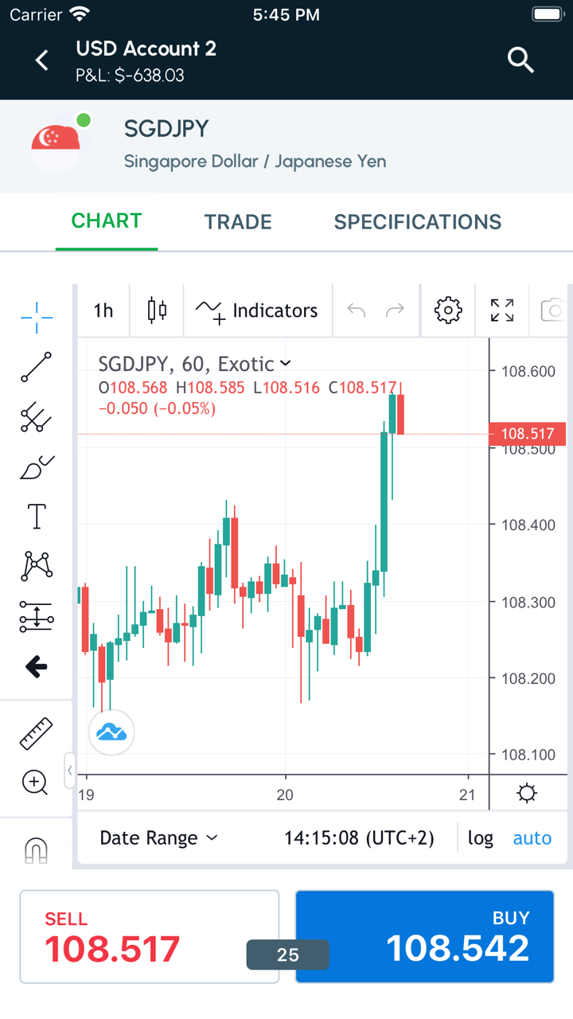The image size is (573, 1019).
Task: Select the text annotation tool
Action: pos(37,517)
